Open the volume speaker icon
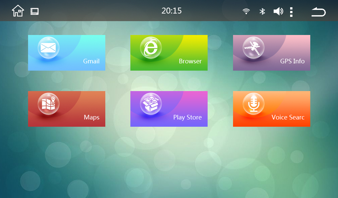 [278, 11]
